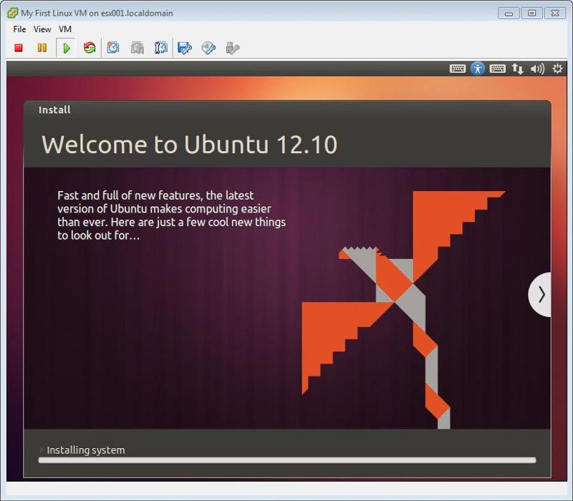The height and width of the screenshot is (501, 573).
Task: Minimize the VM console window
Action: pyautogui.click(x=509, y=13)
